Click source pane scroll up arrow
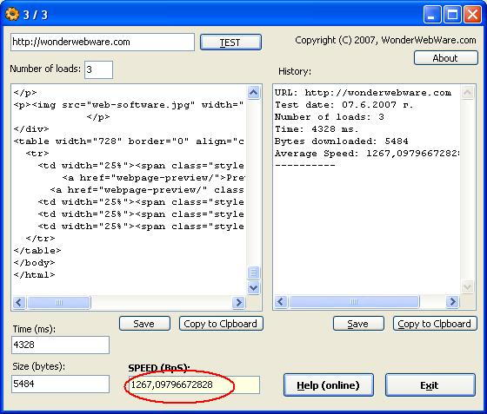This screenshot has width=487, height=414. [x=253, y=92]
